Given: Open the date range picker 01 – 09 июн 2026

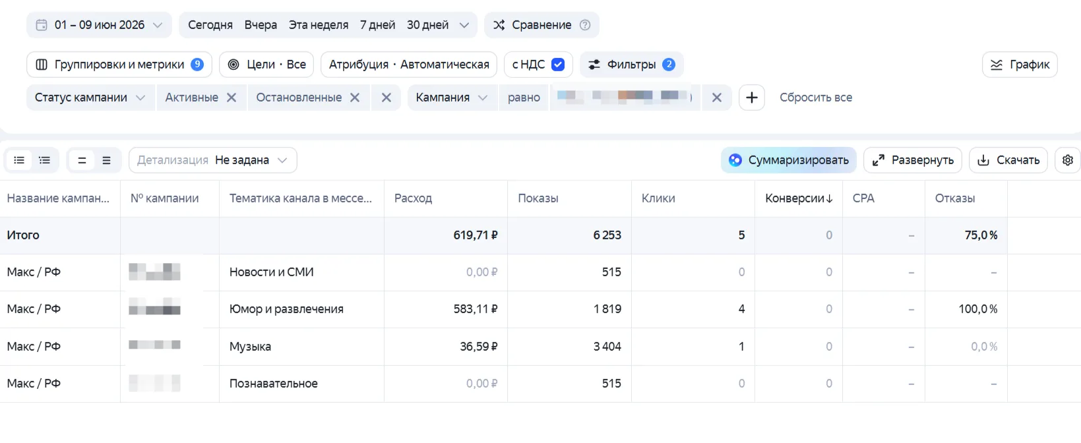Looking at the screenshot, I should pyautogui.click(x=99, y=25).
